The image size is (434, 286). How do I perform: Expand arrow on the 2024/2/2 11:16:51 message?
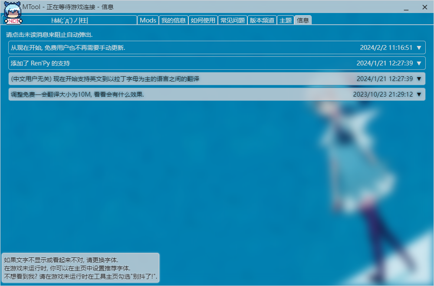click(x=419, y=48)
